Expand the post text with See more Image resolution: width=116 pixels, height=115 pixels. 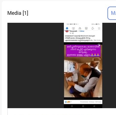coord(97,40)
